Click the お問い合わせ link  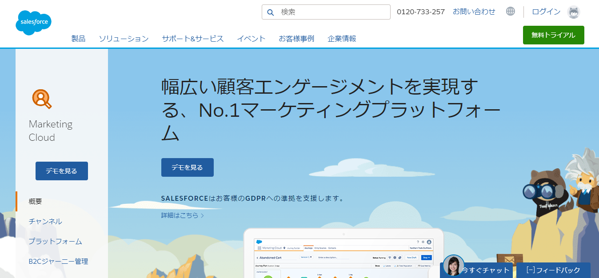click(474, 12)
